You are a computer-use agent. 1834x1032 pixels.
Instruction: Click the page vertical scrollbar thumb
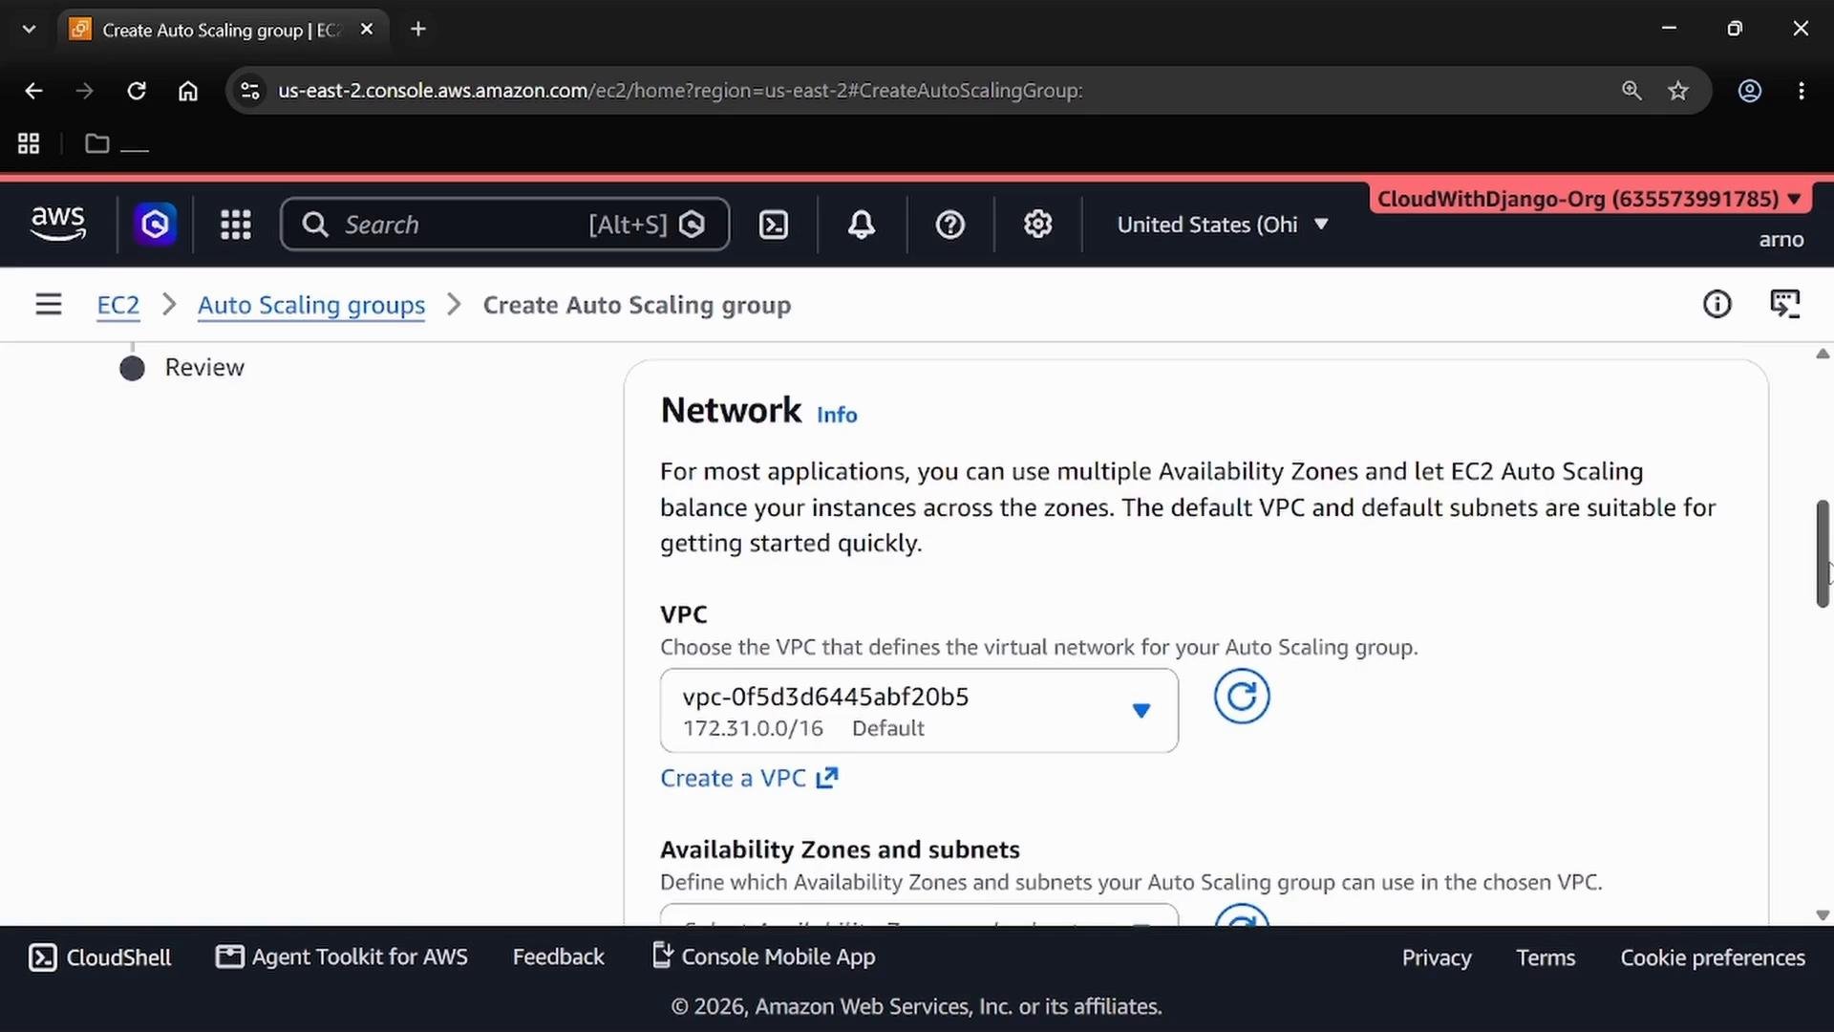(1823, 553)
